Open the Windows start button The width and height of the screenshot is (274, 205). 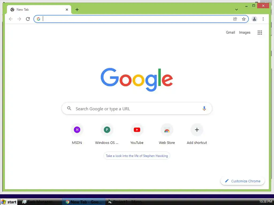coord(9,202)
